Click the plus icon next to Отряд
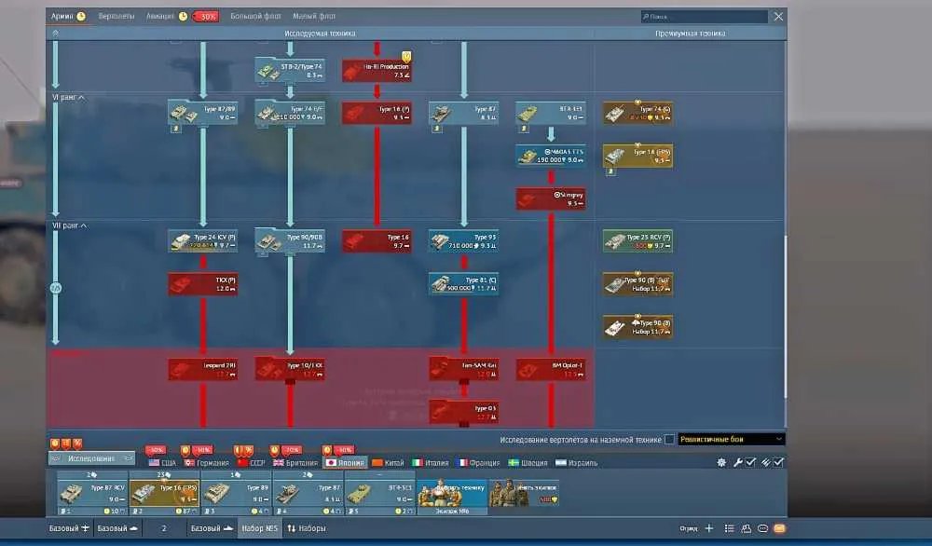This screenshot has width=932, height=546. 709,528
